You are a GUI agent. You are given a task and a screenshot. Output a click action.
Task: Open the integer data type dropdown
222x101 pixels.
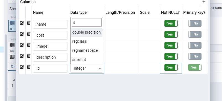point(87,68)
